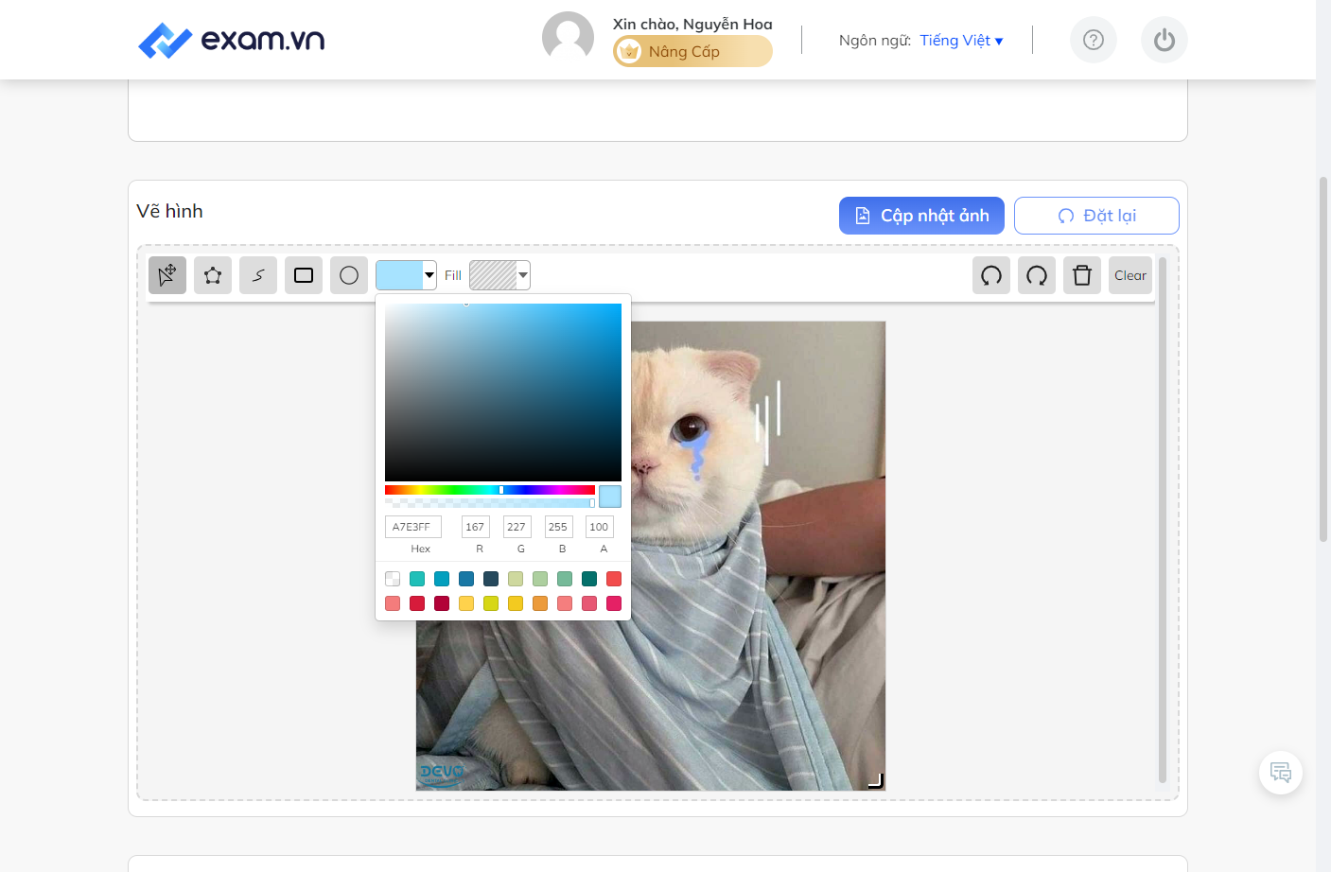
Task: Choose the orange color swatch
Action: (540, 603)
